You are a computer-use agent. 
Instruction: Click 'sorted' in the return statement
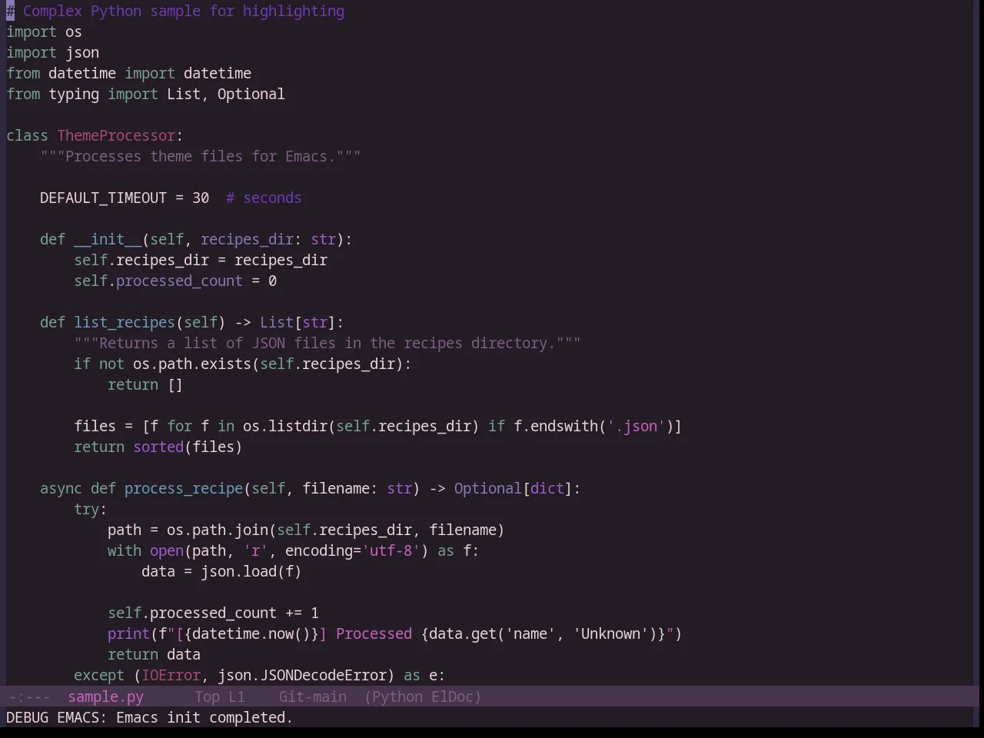click(x=158, y=447)
